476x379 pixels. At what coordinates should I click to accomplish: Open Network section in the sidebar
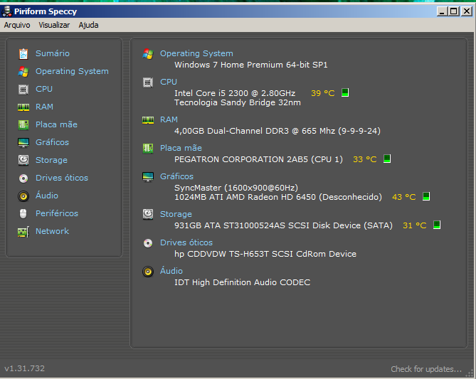(x=52, y=231)
